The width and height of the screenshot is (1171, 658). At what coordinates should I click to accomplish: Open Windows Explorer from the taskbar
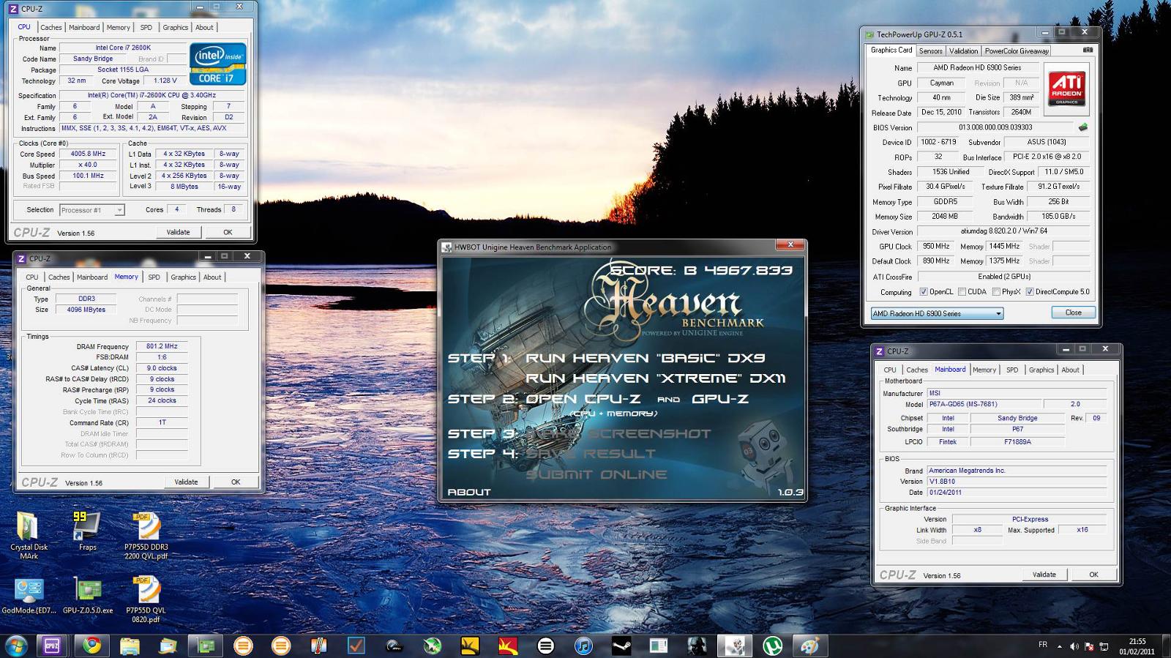click(130, 646)
